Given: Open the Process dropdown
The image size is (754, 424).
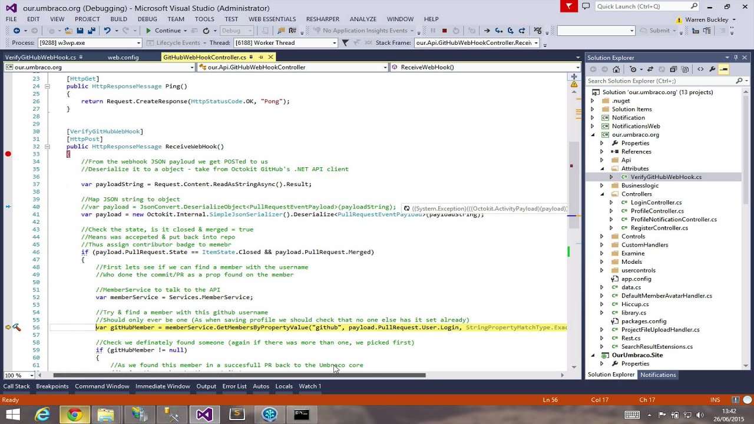Looking at the screenshot, I should 139,43.
